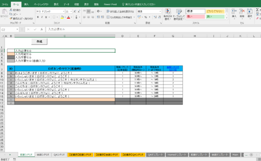
Task: Toggle underline formatting
Action: (46, 17)
